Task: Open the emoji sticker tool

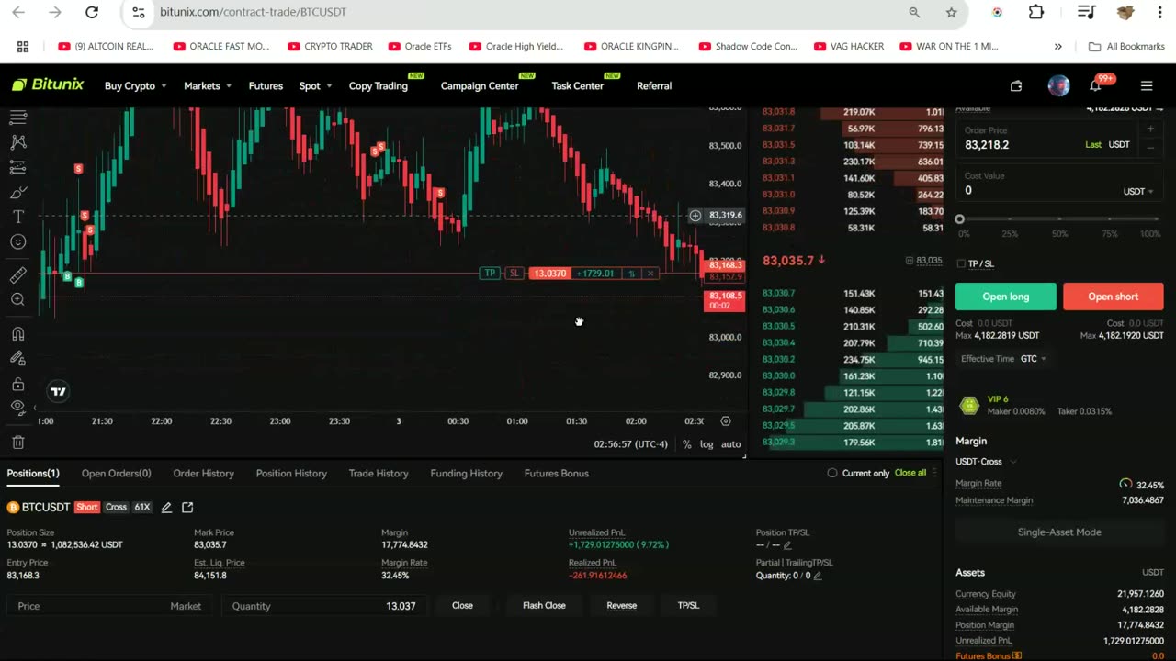Action: 17,241
